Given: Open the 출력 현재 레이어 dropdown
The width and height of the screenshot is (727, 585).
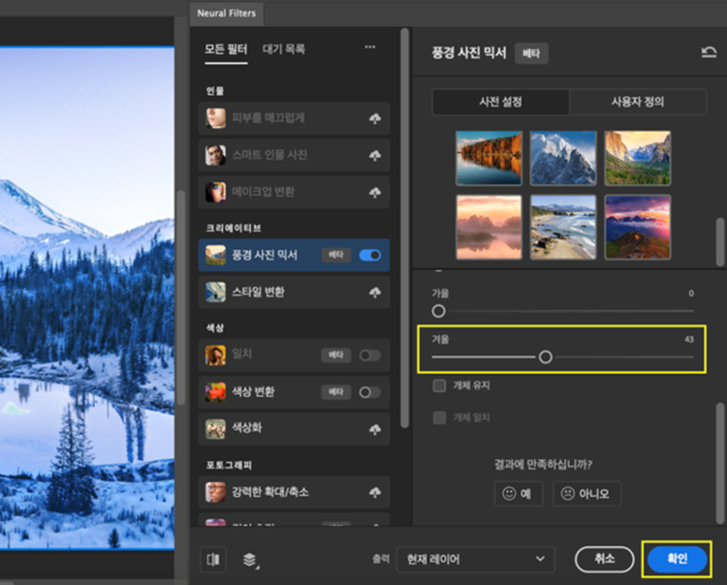Looking at the screenshot, I should 476,560.
